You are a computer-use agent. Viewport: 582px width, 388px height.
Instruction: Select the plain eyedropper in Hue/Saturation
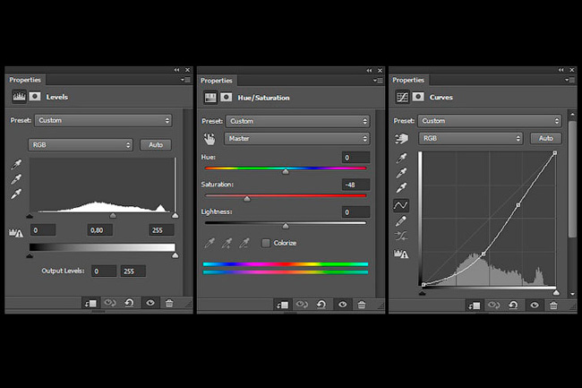coord(210,243)
